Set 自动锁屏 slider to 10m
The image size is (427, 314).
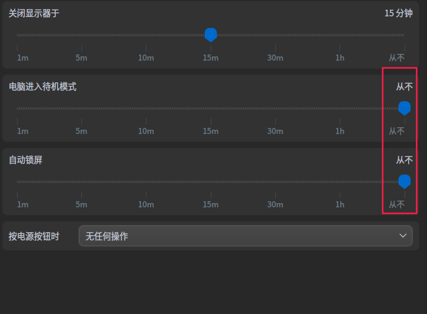tap(146, 182)
